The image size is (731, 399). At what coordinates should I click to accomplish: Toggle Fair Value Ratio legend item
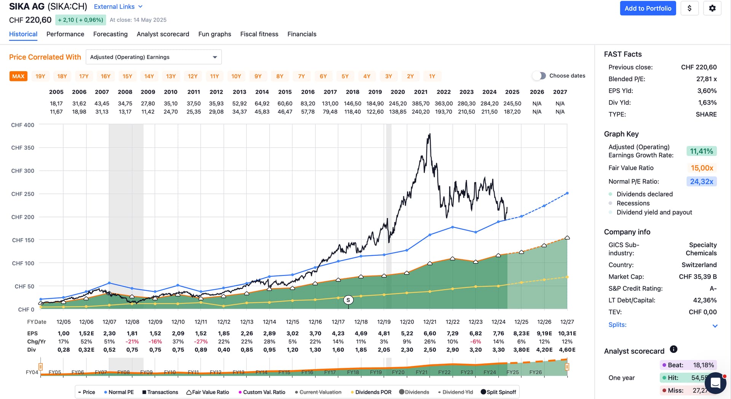click(x=207, y=392)
